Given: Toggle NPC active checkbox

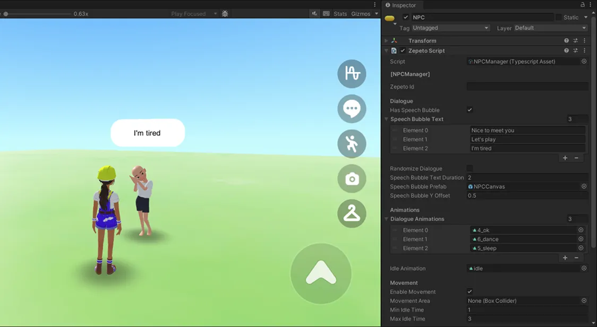Looking at the screenshot, I should (405, 17).
